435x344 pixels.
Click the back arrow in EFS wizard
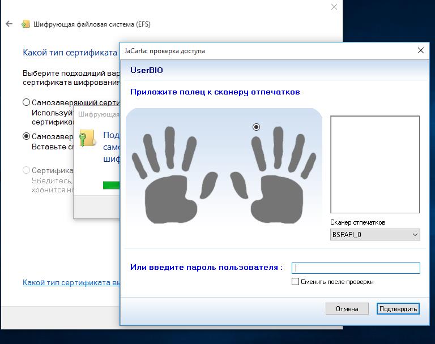[x=9, y=24]
